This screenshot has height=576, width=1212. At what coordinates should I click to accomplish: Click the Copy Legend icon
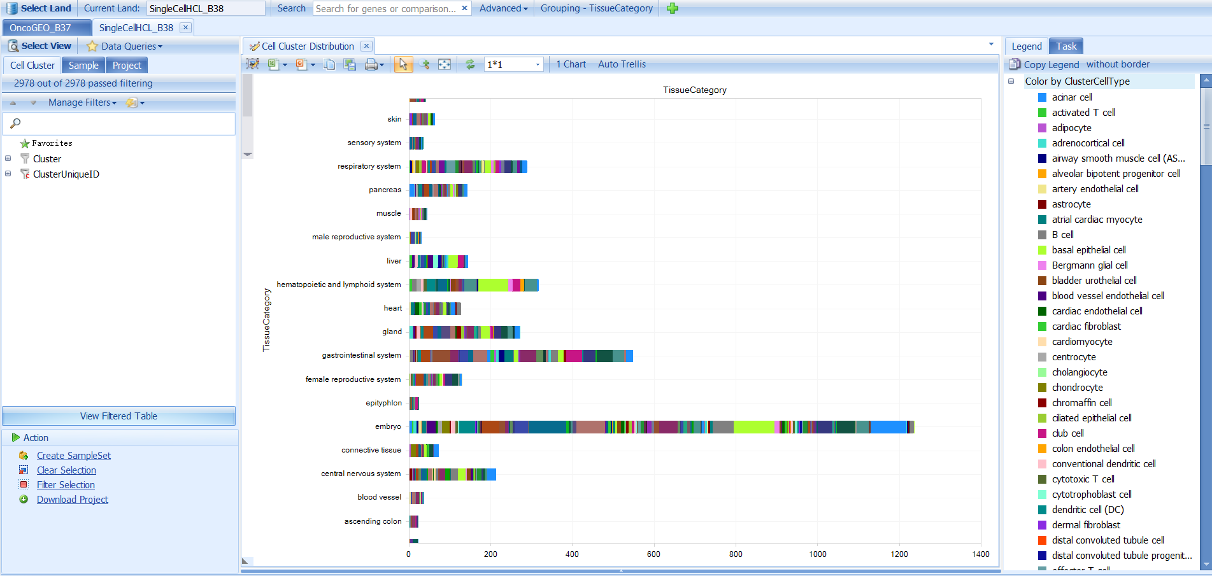coord(1014,64)
